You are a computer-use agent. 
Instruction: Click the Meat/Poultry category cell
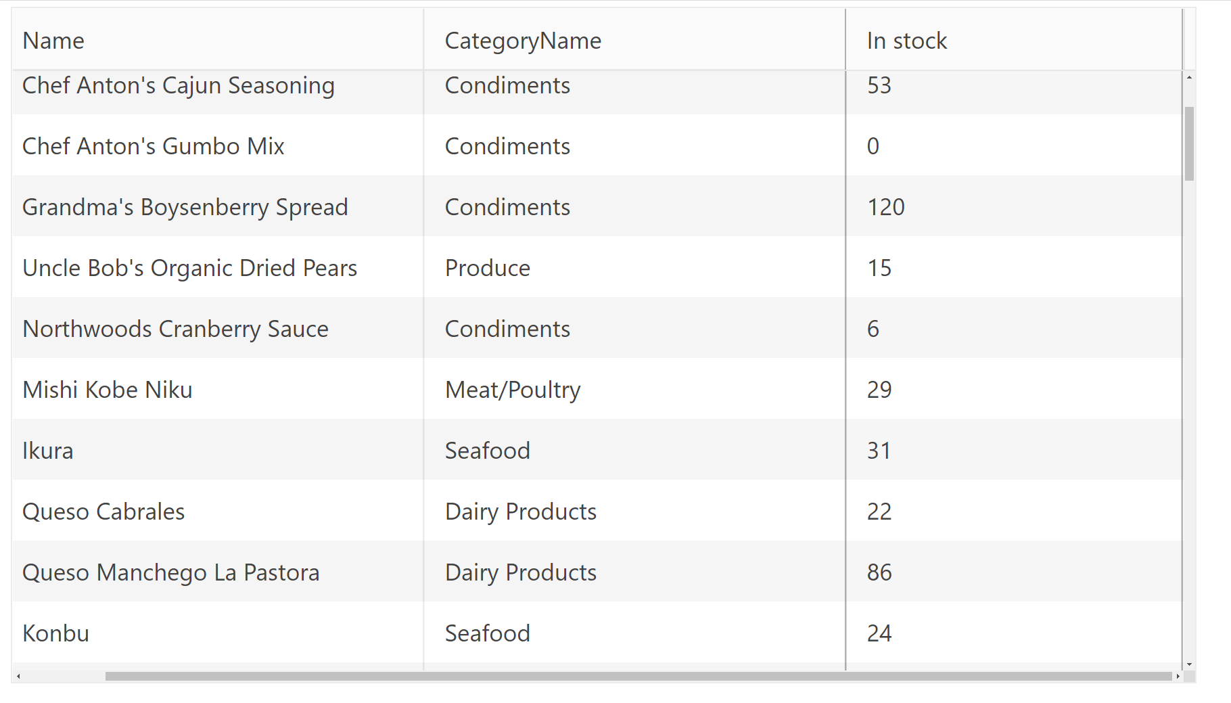coord(513,390)
